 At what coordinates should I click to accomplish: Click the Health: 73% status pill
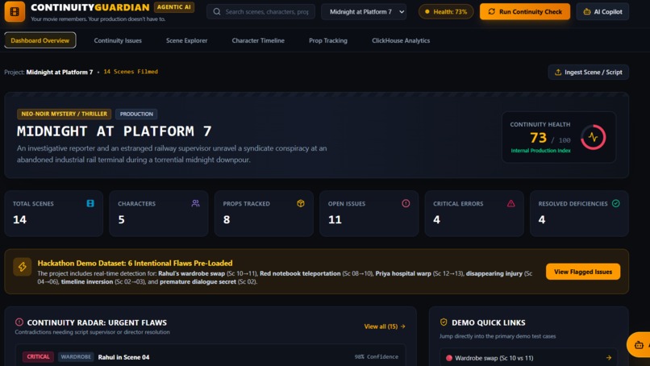tap(446, 11)
